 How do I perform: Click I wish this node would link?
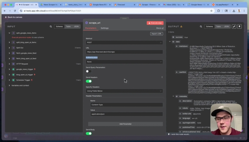[180, 134]
